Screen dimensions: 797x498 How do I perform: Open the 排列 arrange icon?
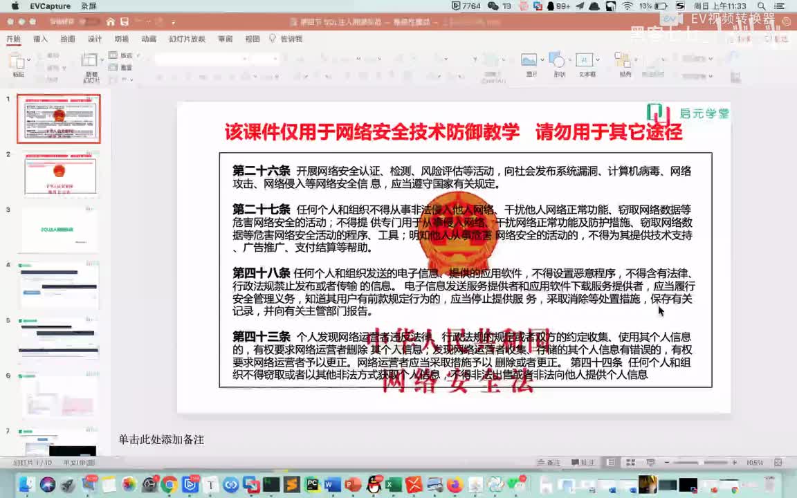(x=623, y=60)
